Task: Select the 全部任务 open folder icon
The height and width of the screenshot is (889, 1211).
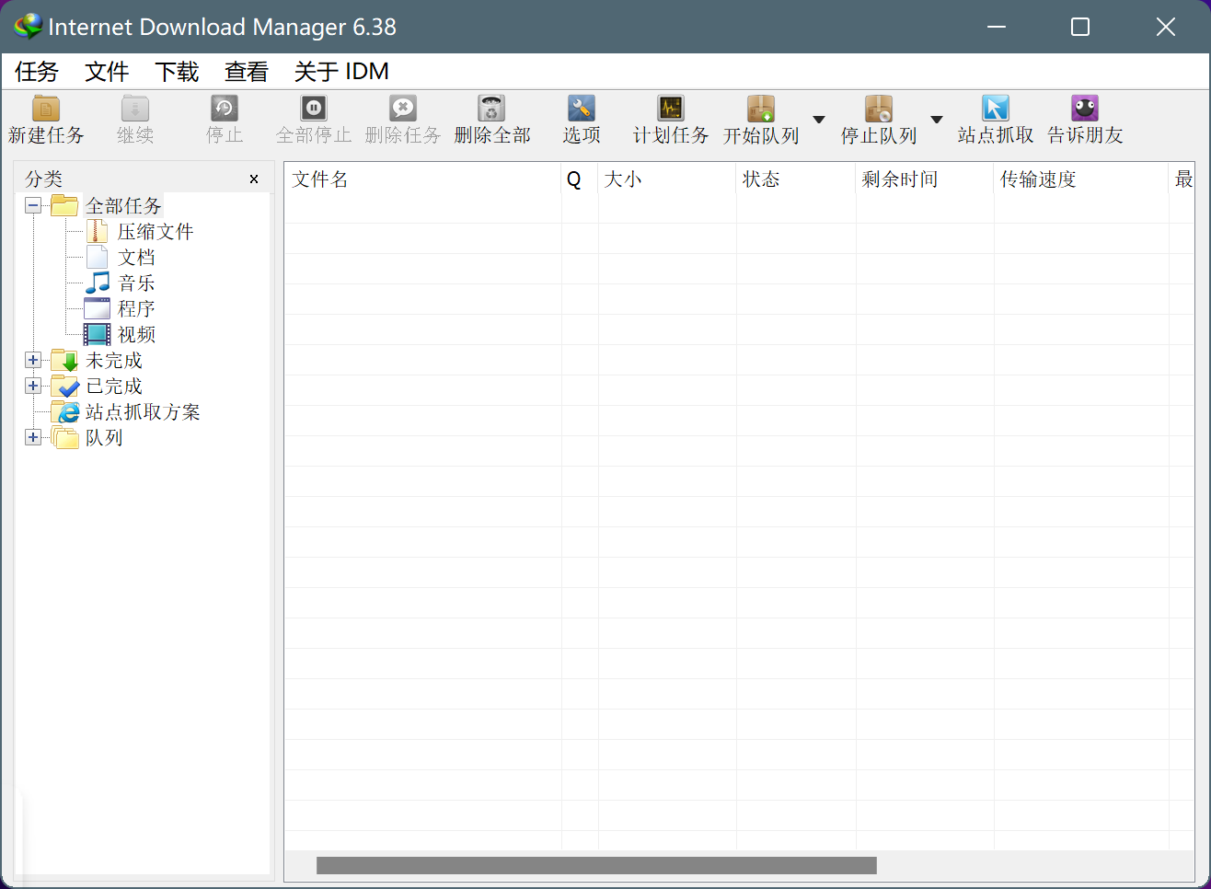Action: point(64,205)
